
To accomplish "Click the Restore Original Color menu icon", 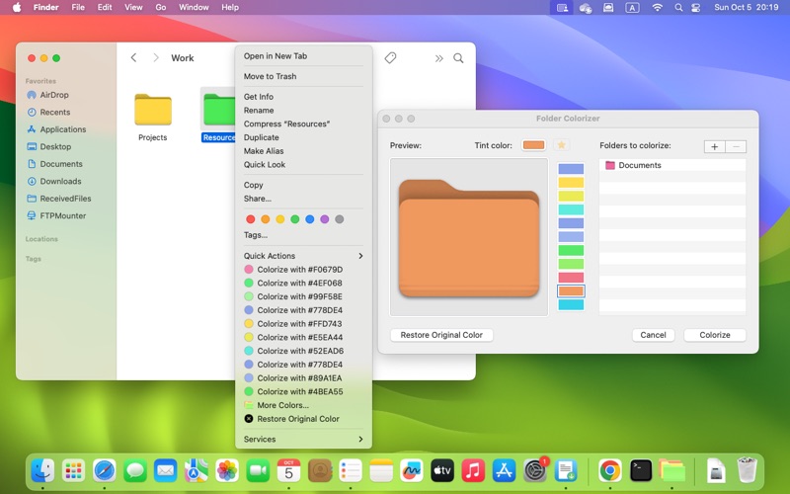I will click(249, 419).
